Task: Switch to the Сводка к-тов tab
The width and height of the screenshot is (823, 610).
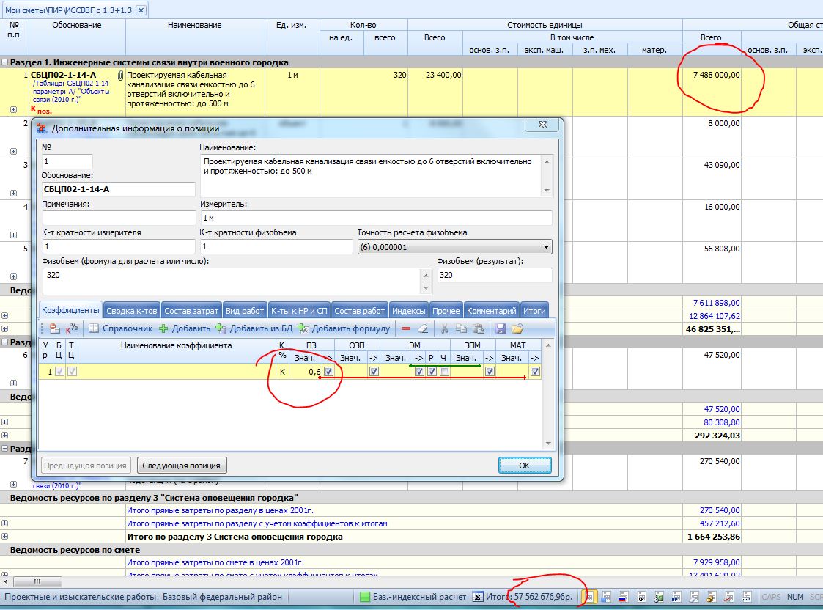Action: 130,311
